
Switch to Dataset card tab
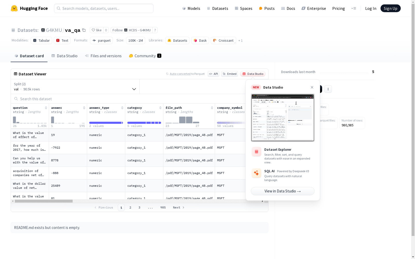point(29,56)
